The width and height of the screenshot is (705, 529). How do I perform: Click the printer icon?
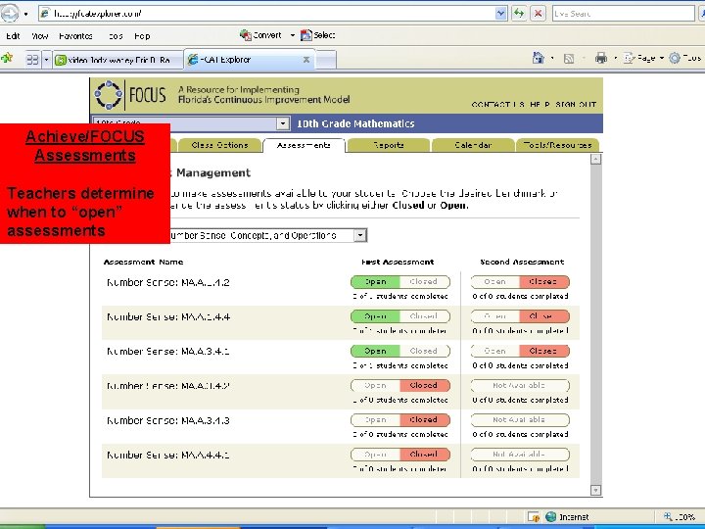[601, 58]
